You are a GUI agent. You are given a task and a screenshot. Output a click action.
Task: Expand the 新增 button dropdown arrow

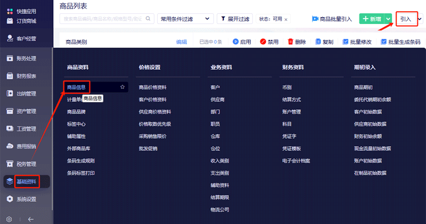[389, 19]
